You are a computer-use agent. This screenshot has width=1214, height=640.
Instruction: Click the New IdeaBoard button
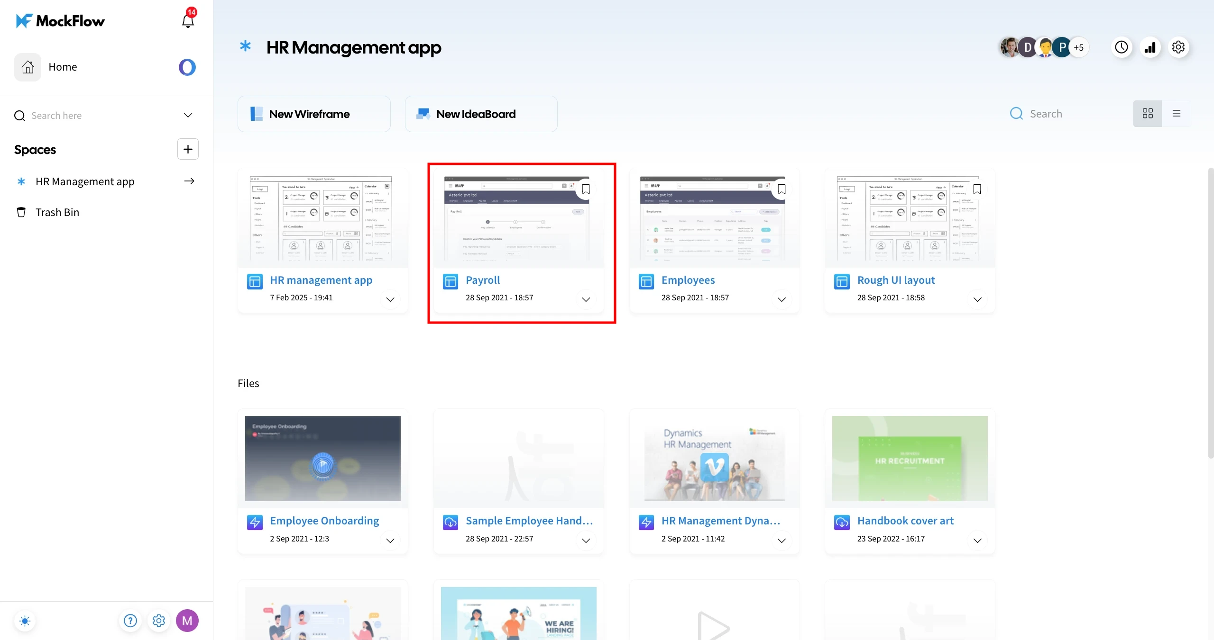(x=481, y=114)
